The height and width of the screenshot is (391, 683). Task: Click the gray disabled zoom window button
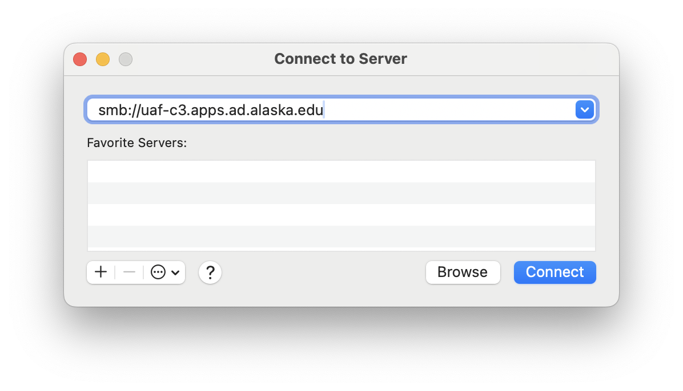(126, 59)
